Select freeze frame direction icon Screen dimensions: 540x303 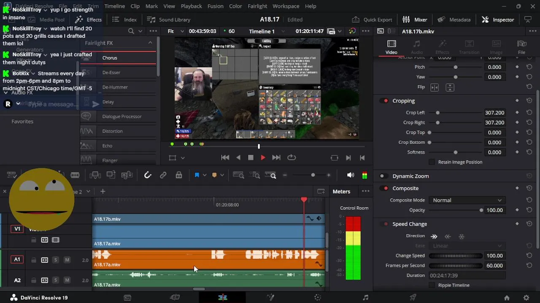click(462, 236)
